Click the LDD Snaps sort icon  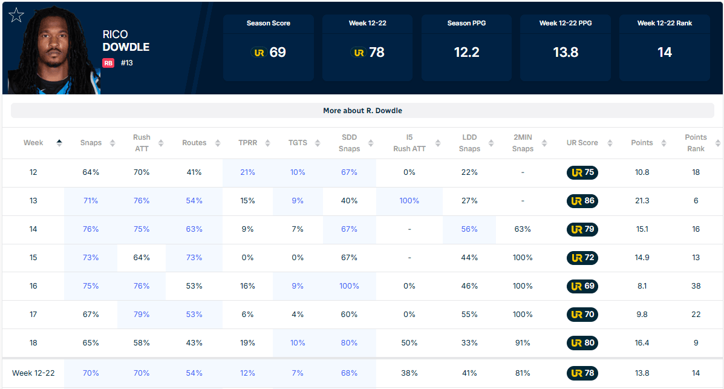pos(491,143)
